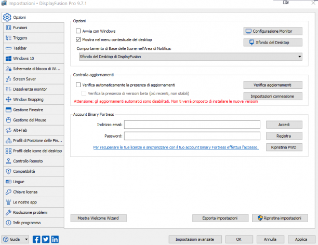Click the Funzioni sidebar icon
The height and width of the screenshot is (245, 318).
(8, 28)
